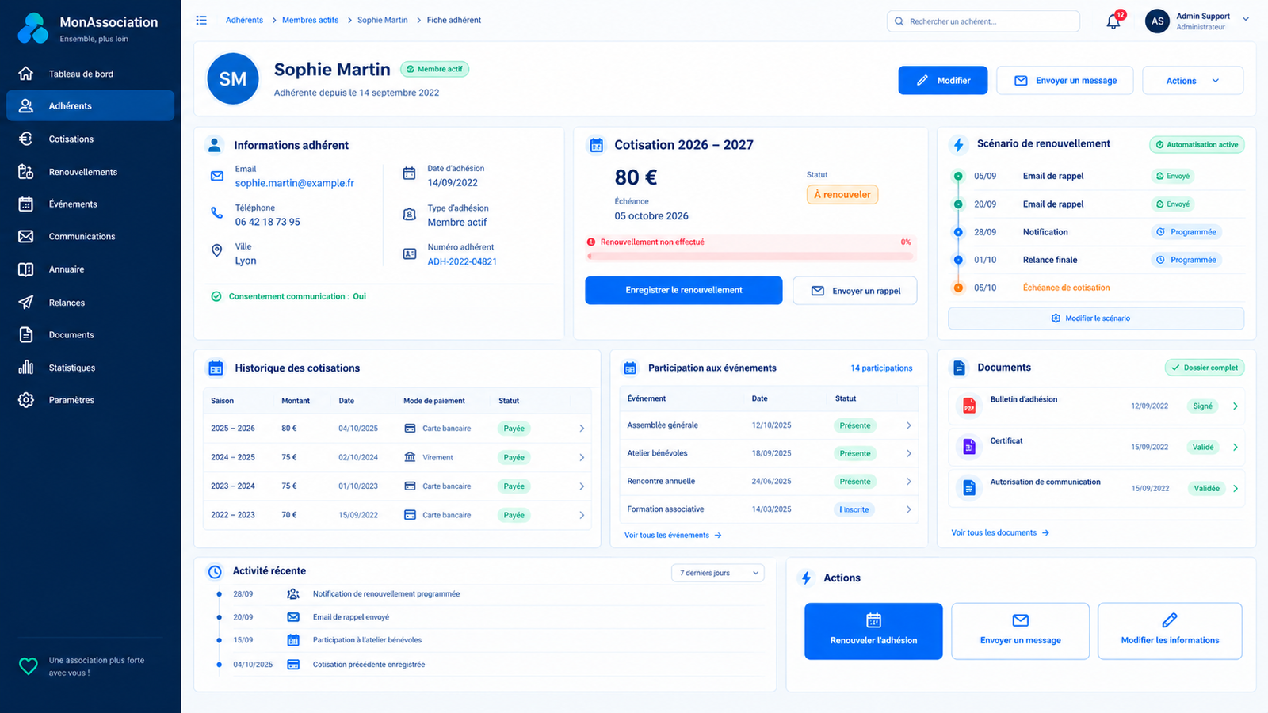1268x713 pixels.
Task: Select Sophie Martin breadcrumb
Action: click(x=382, y=20)
